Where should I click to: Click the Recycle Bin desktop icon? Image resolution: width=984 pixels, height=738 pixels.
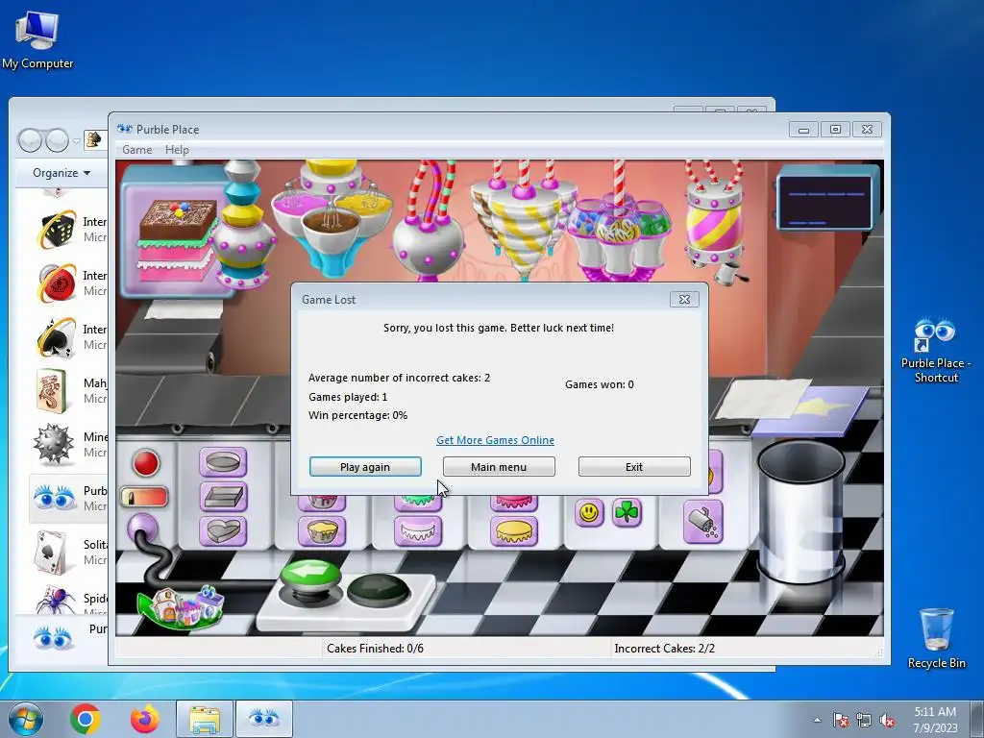[x=936, y=638]
